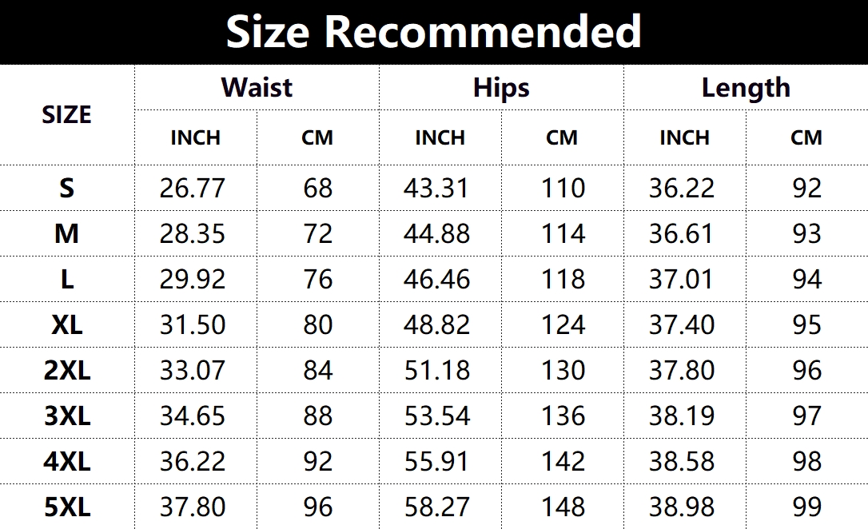Click the S size row label
868x529 pixels.
[x=66, y=188]
